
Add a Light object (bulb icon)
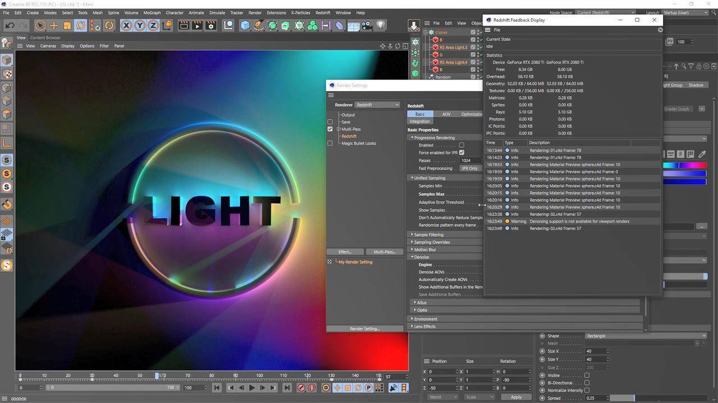(381, 25)
